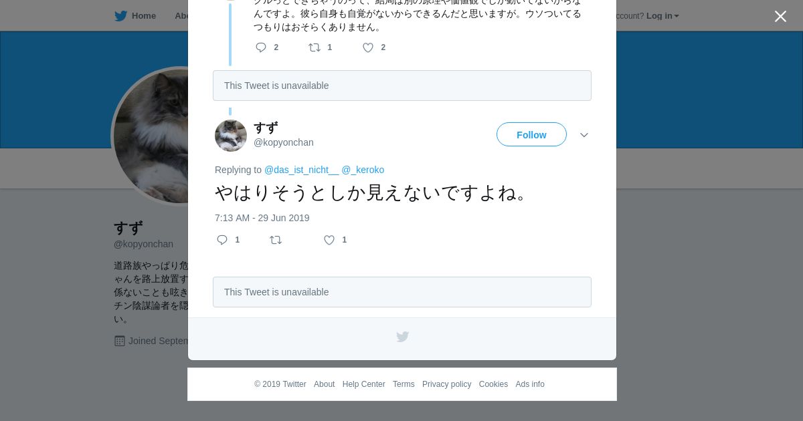Close the tweet overlay with X
The width and height of the screenshot is (803, 421).
click(x=780, y=16)
